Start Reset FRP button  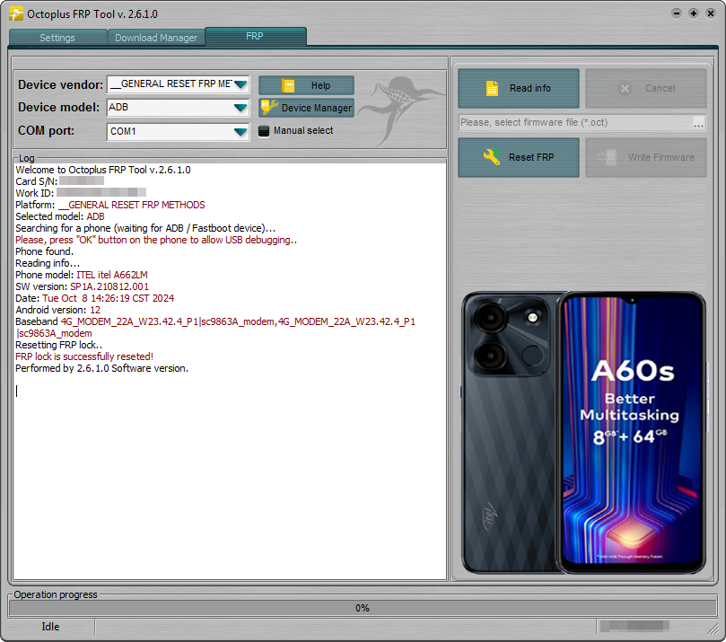pos(519,157)
